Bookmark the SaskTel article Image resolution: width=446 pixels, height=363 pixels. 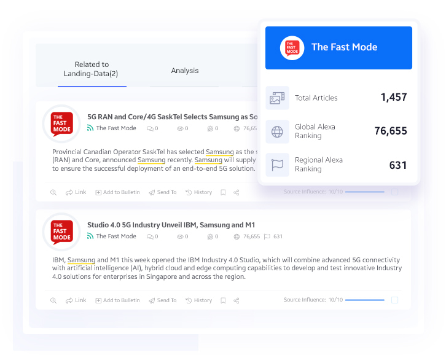pyautogui.click(x=223, y=193)
